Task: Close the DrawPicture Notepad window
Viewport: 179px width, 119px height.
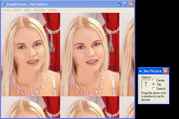Action: (x=131, y=4)
